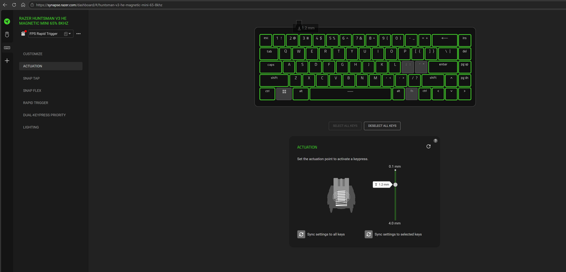Open the three-dot profile options menu
This screenshot has height=272, width=566.
click(x=78, y=33)
